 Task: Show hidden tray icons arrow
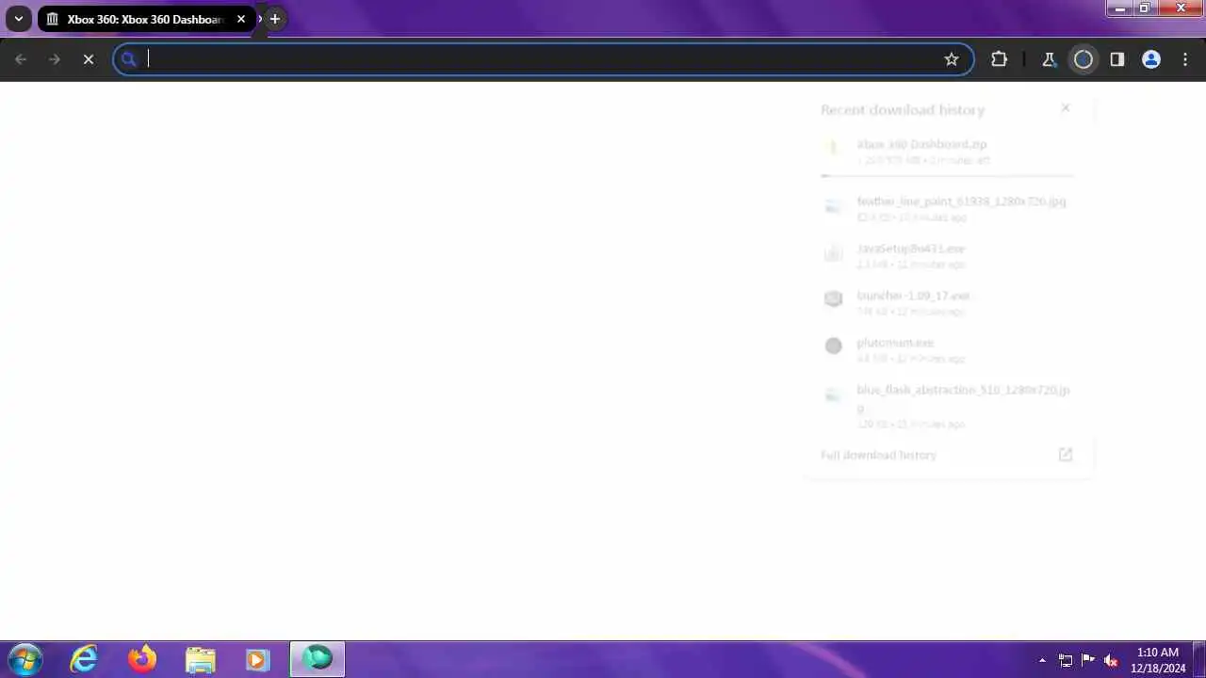(1042, 660)
